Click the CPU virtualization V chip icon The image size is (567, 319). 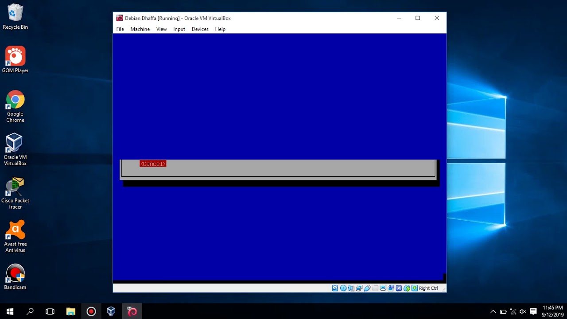click(399, 288)
